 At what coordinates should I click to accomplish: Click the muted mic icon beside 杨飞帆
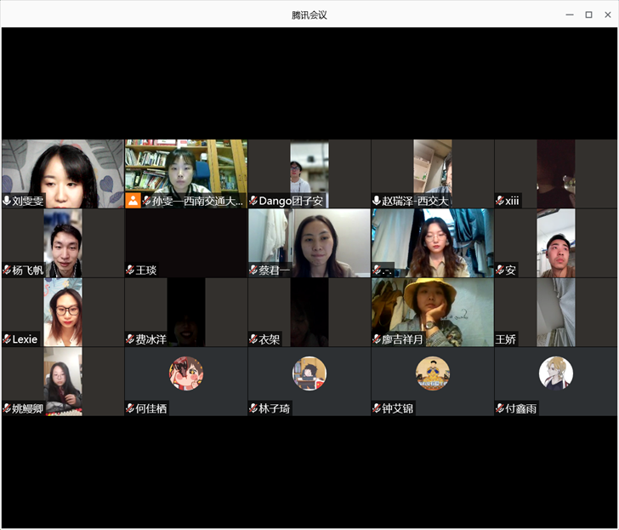point(7,271)
